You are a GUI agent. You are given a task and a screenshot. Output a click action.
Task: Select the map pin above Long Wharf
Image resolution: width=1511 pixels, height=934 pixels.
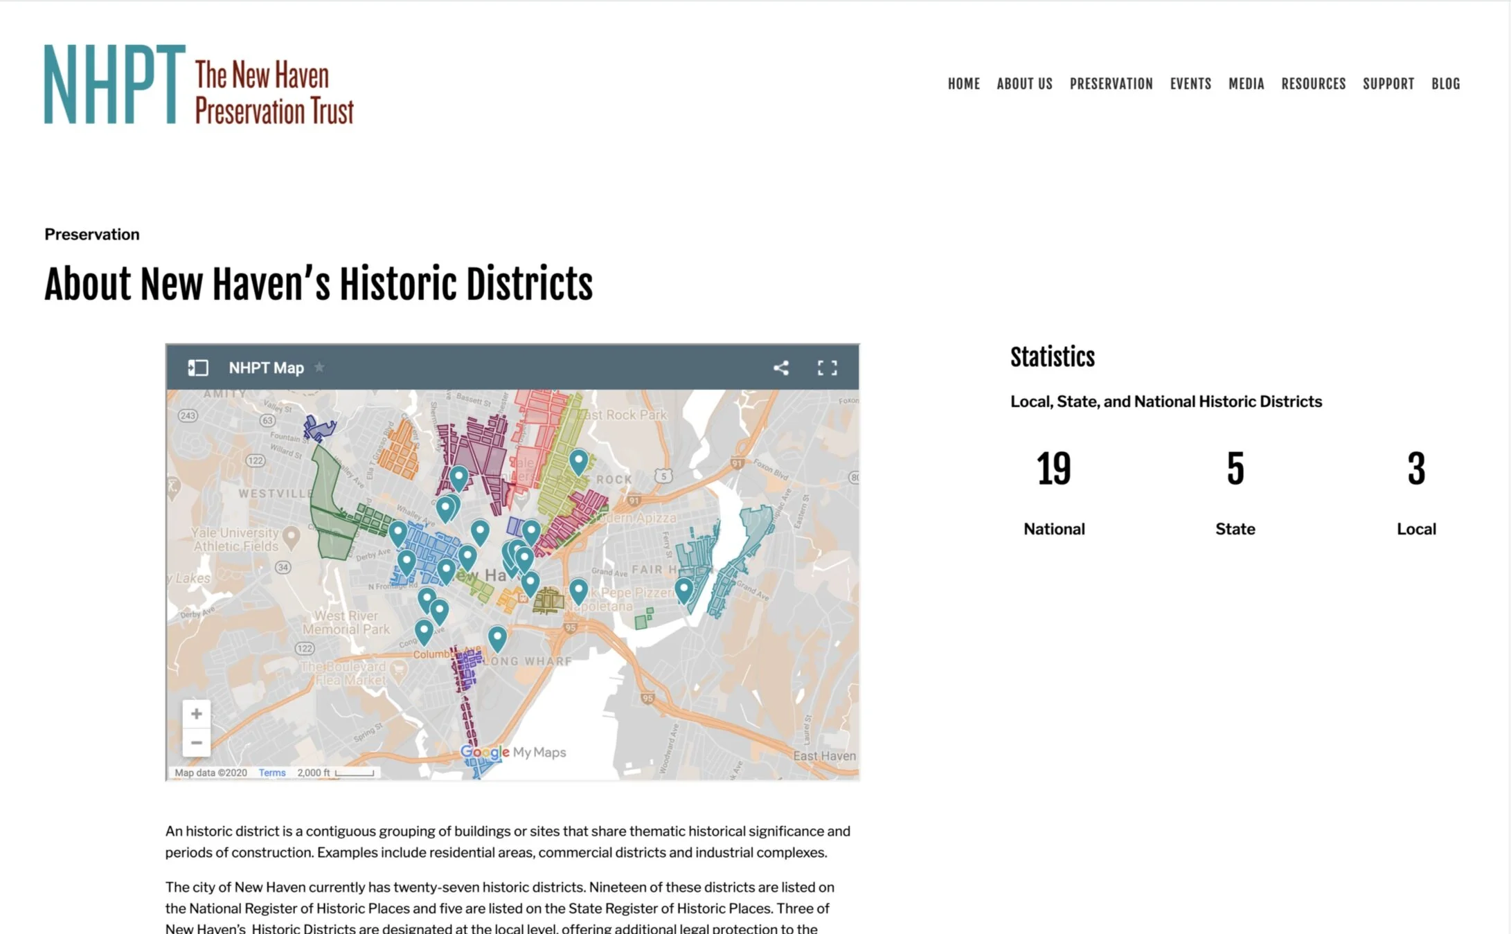coord(497,639)
